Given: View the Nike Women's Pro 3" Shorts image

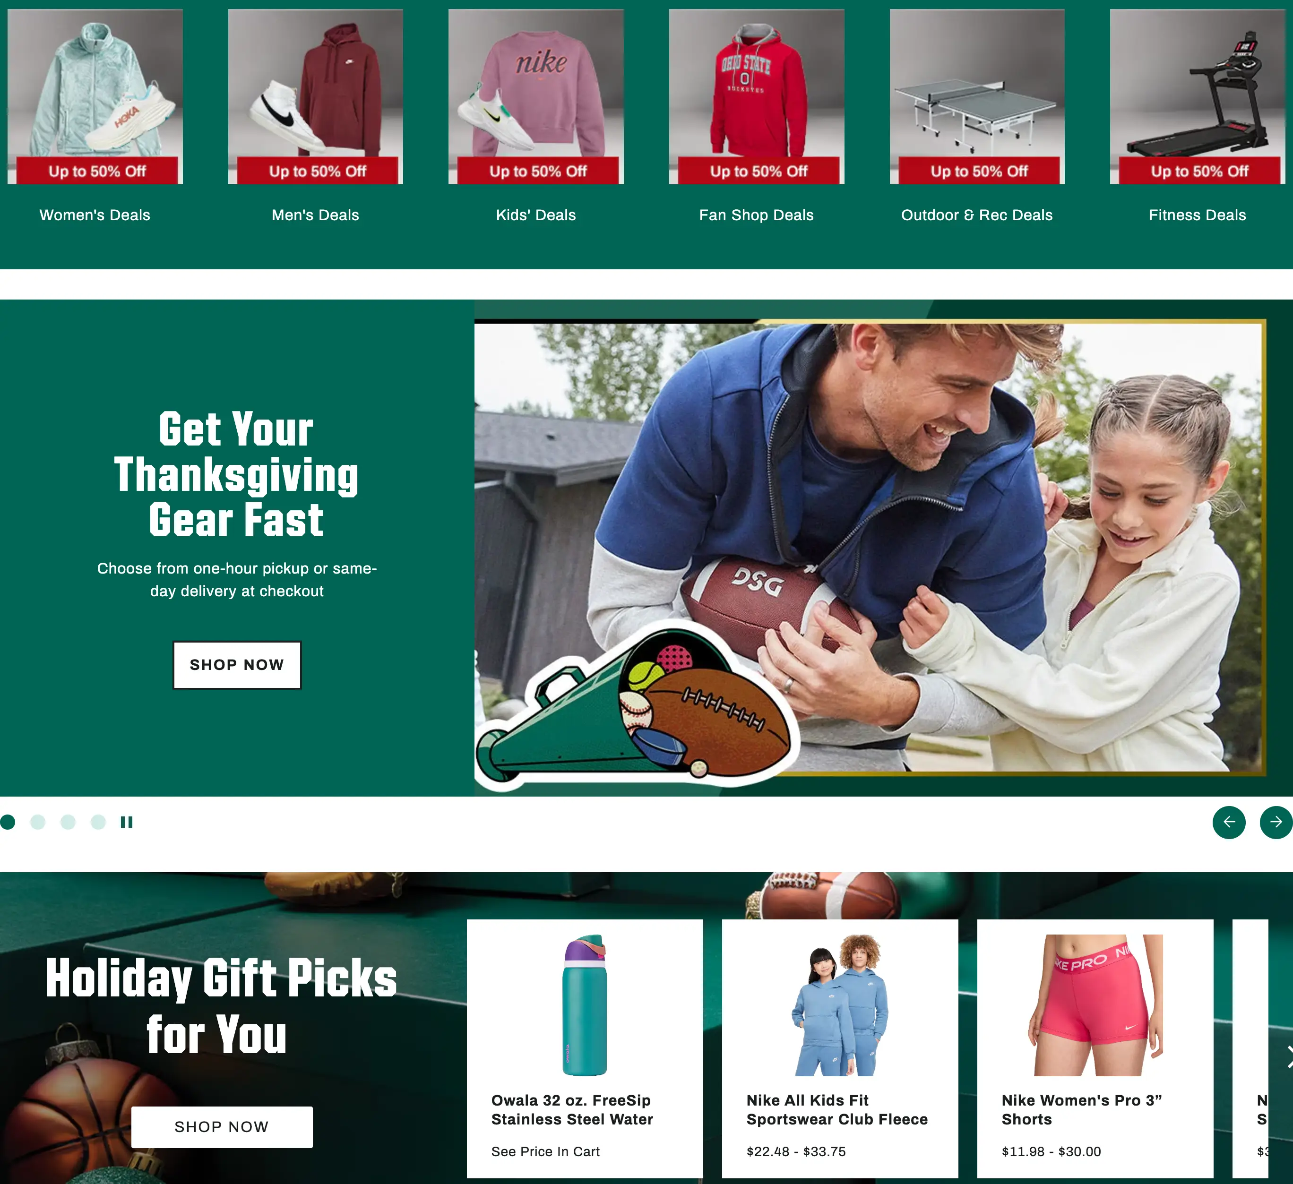Looking at the screenshot, I should click(1095, 1004).
